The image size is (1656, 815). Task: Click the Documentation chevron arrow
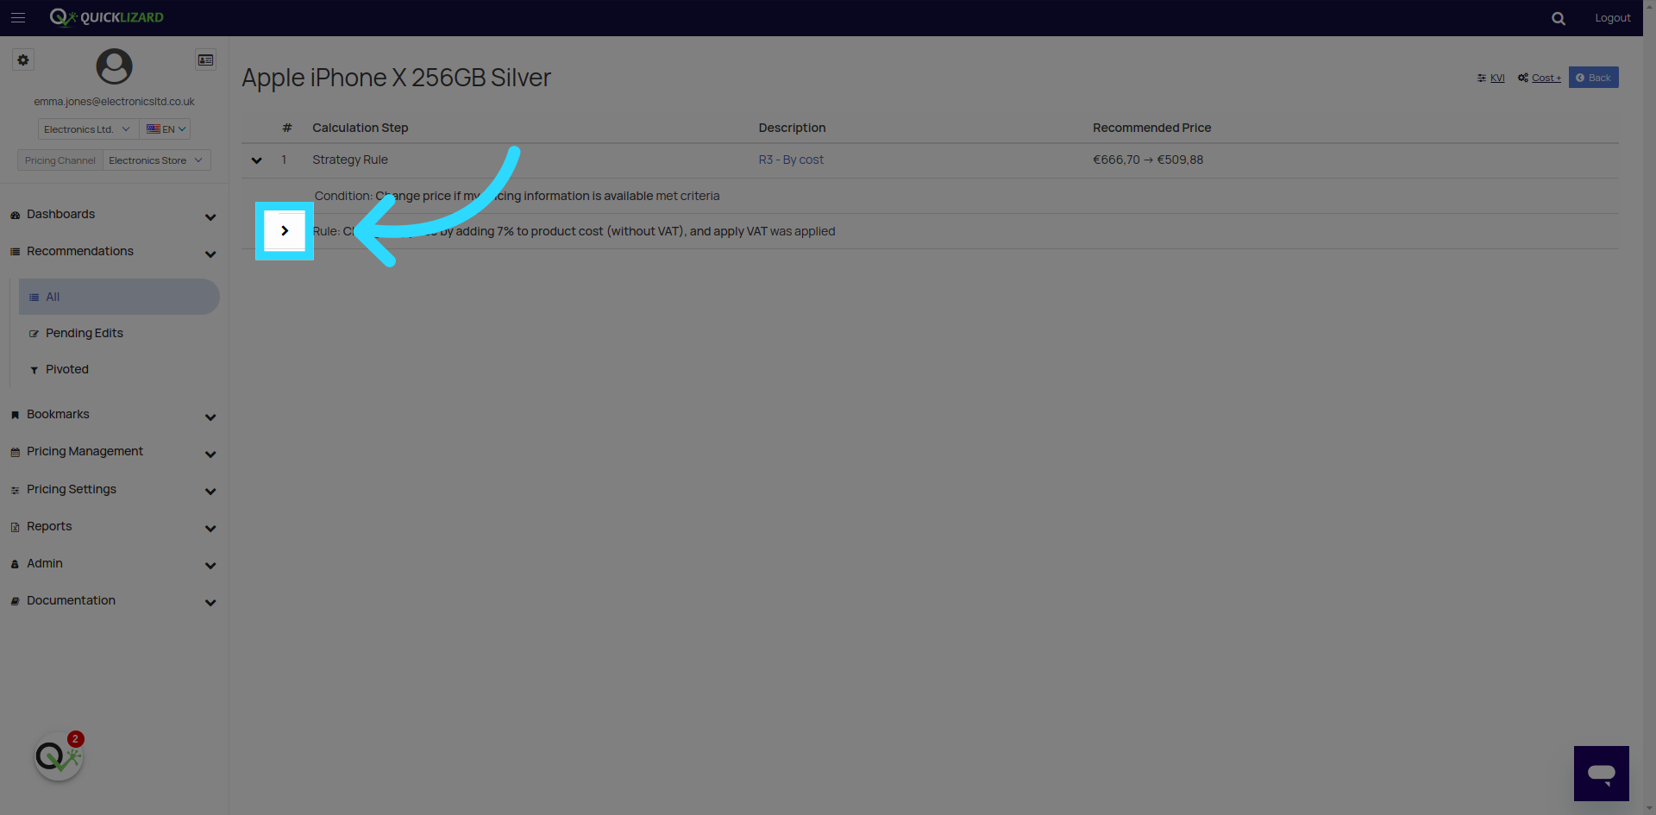point(210,602)
